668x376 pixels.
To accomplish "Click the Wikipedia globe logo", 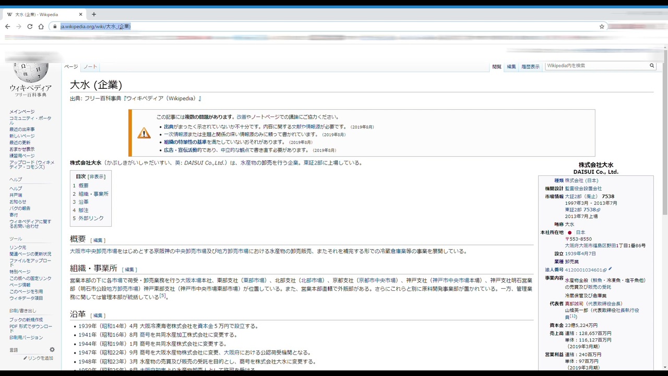I will (x=32, y=73).
